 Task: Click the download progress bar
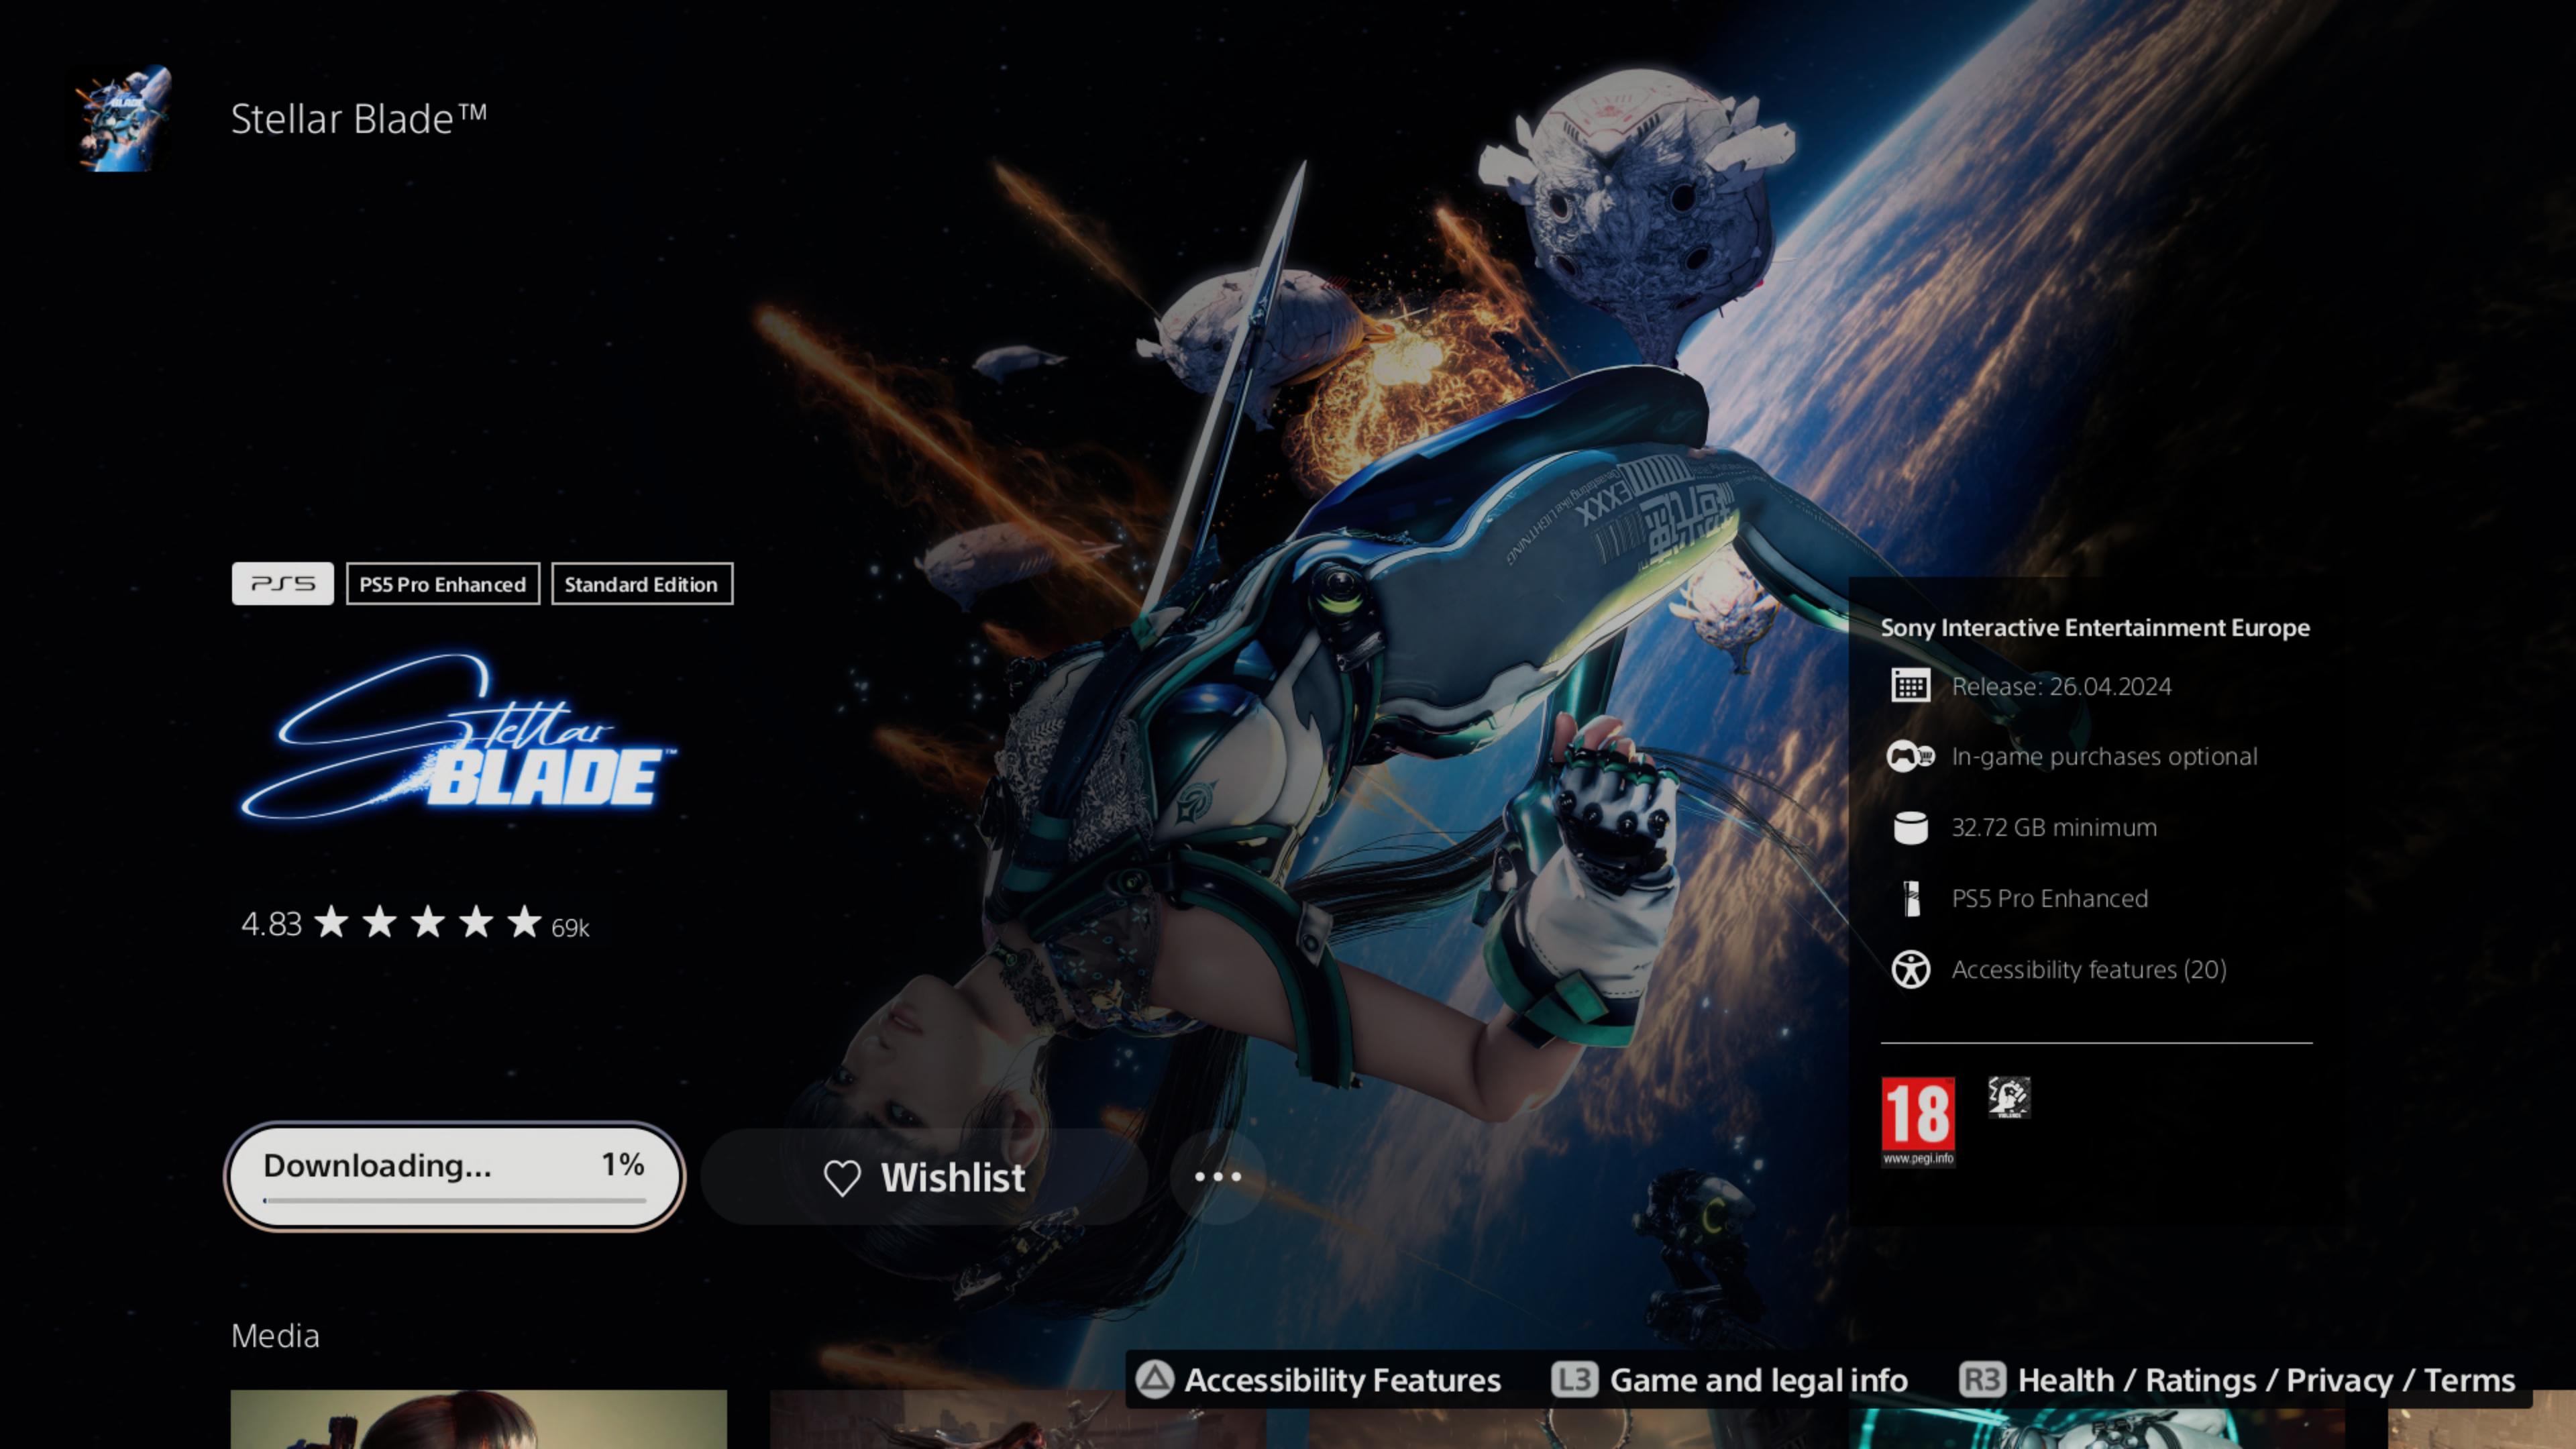point(455,1200)
